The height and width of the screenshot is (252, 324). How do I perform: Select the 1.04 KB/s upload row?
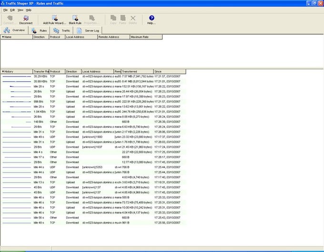(x=93, y=112)
